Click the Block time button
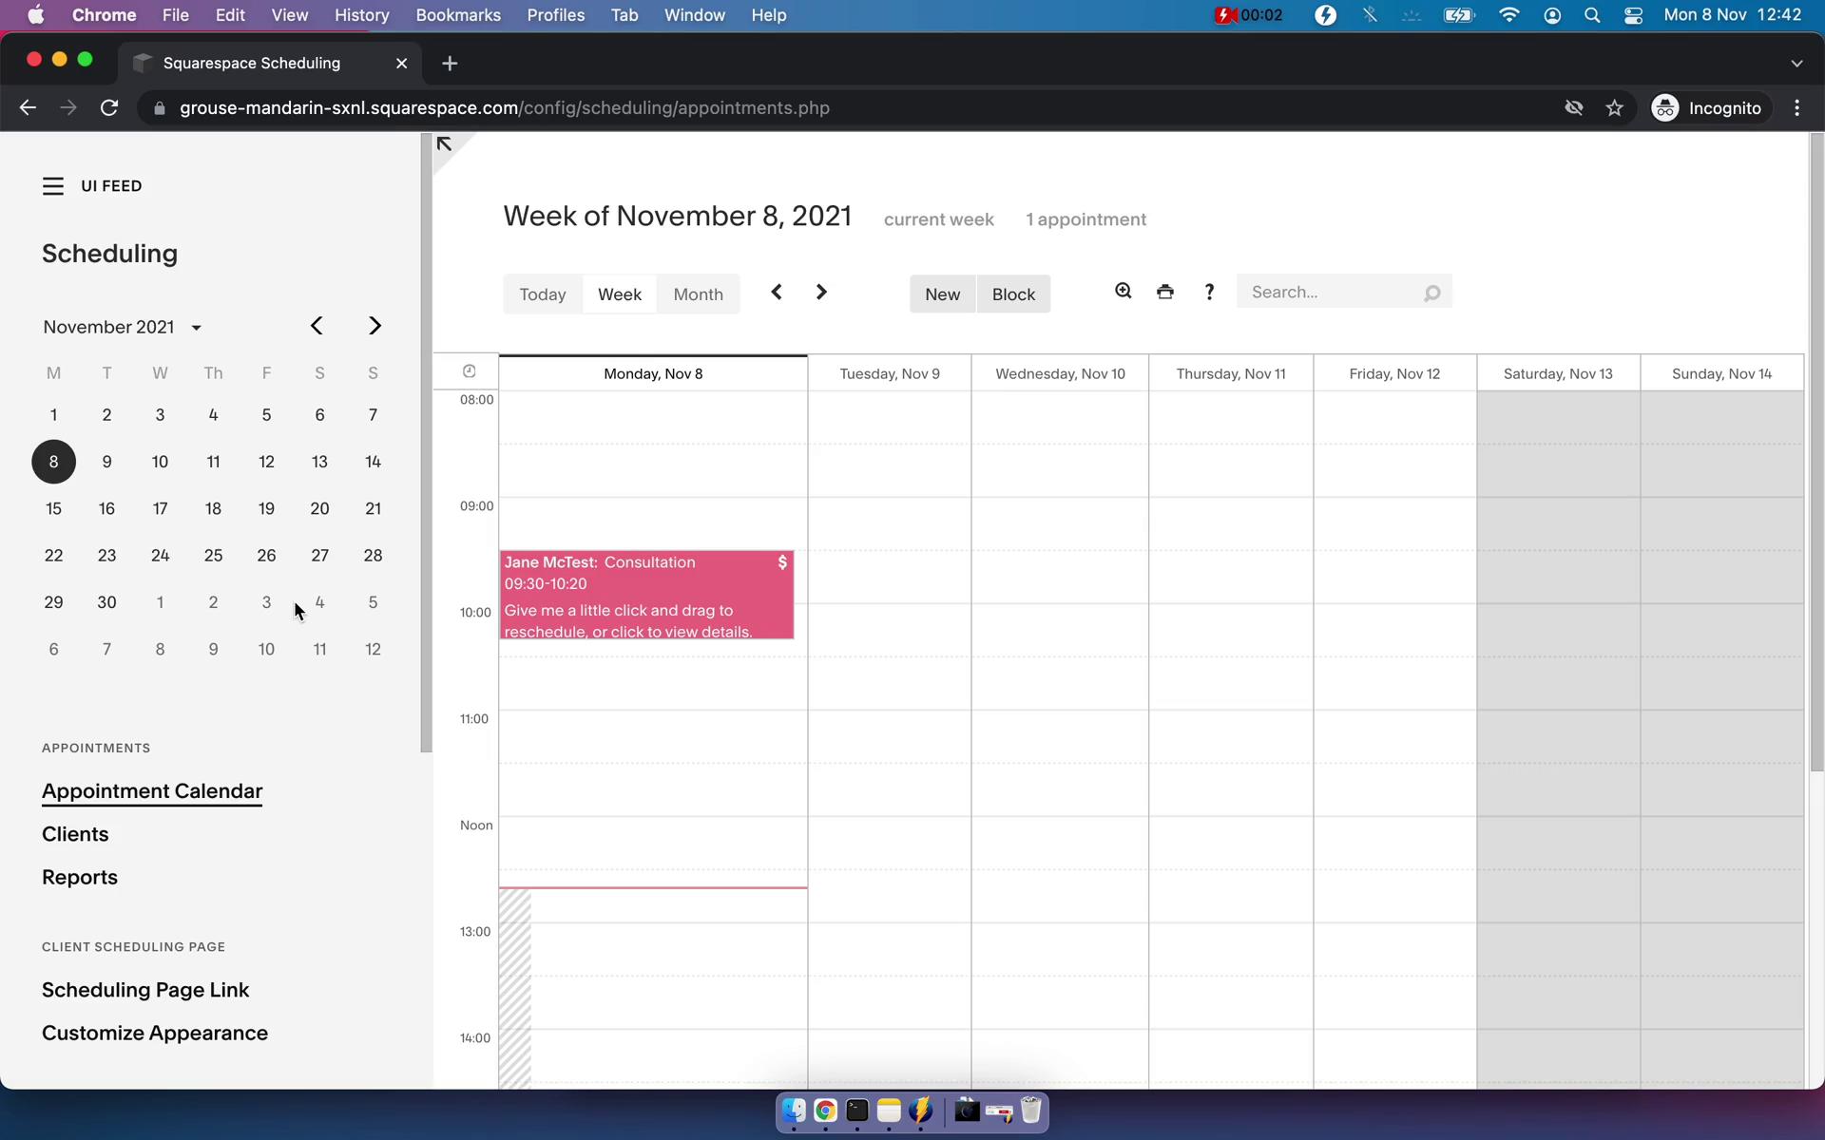The height and width of the screenshot is (1140, 1825). [1013, 293]
